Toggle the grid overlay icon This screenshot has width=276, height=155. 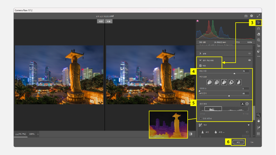258,134
